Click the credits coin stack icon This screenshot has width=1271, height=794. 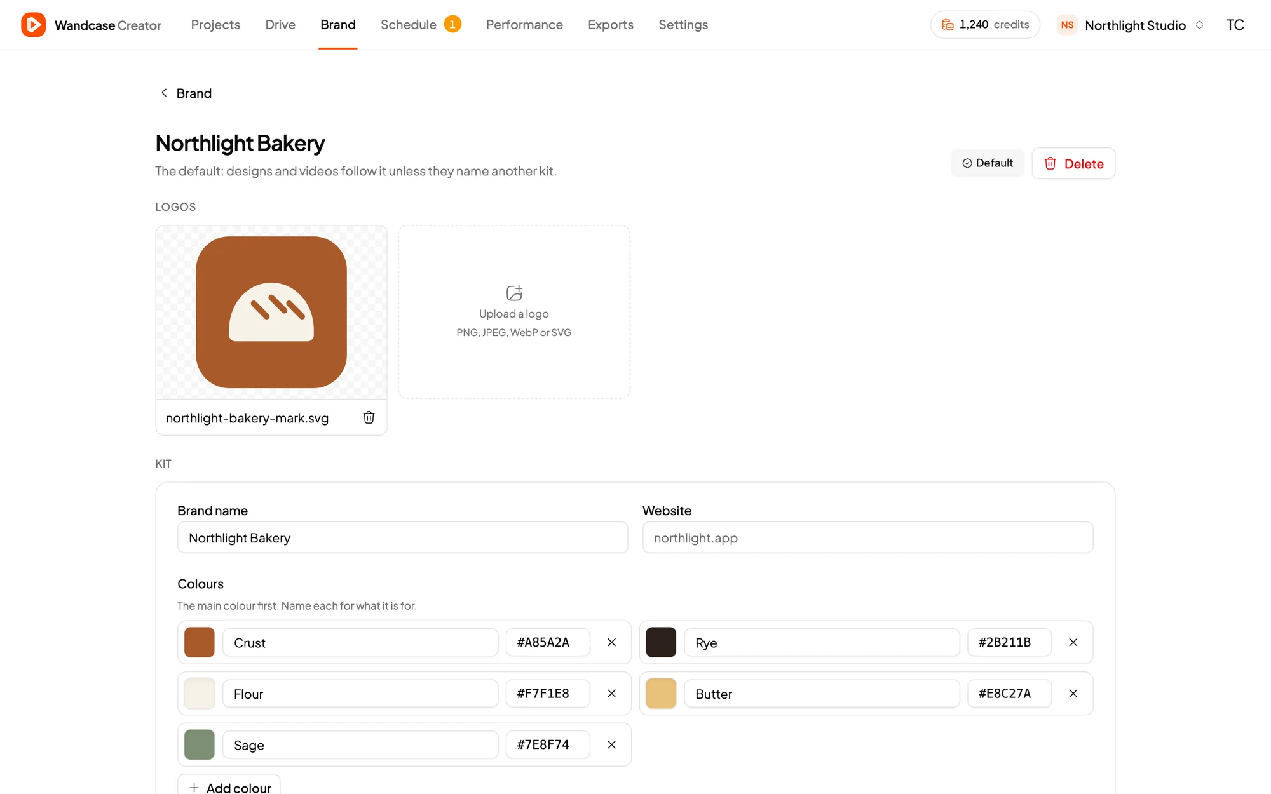(x=948, y=25)
